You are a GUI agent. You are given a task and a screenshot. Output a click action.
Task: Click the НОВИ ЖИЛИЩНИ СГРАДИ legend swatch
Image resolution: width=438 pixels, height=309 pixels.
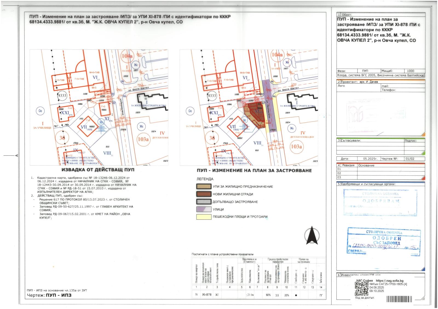pyautogui.click(x=203, y=194)
